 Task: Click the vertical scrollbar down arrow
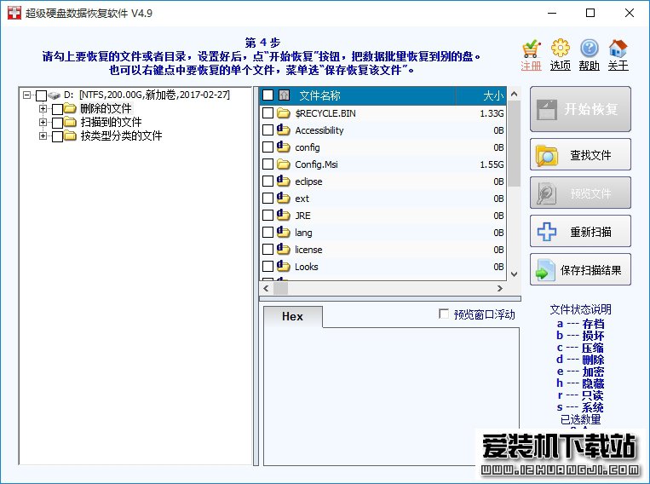tap(514, 274)
